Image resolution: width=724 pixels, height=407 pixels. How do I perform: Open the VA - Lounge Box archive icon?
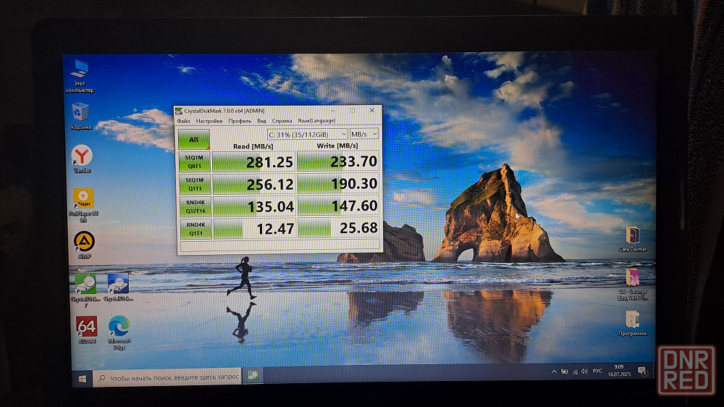633,284
